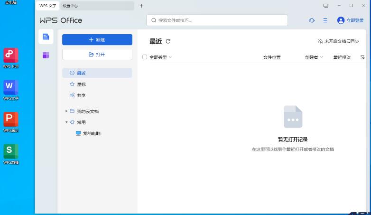Open the list filter settings icon

pyautogui.click(x=362, y=57)
